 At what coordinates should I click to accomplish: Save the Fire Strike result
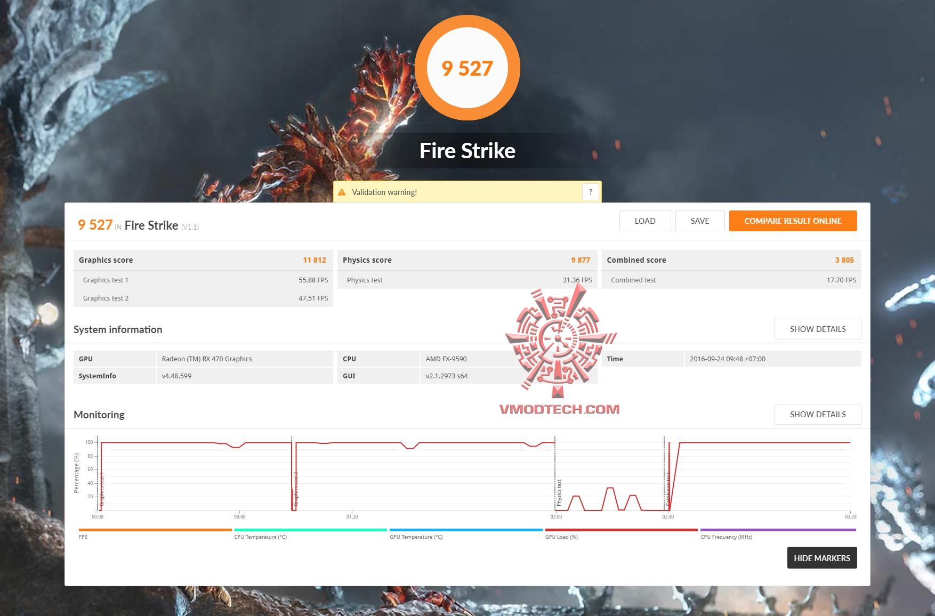tap(700, 221)
